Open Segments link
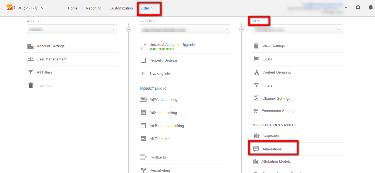 coord(271,136)
